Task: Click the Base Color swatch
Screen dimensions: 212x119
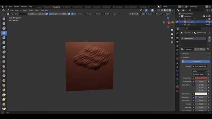Action: pyautogui.click(x=201, y=78)
